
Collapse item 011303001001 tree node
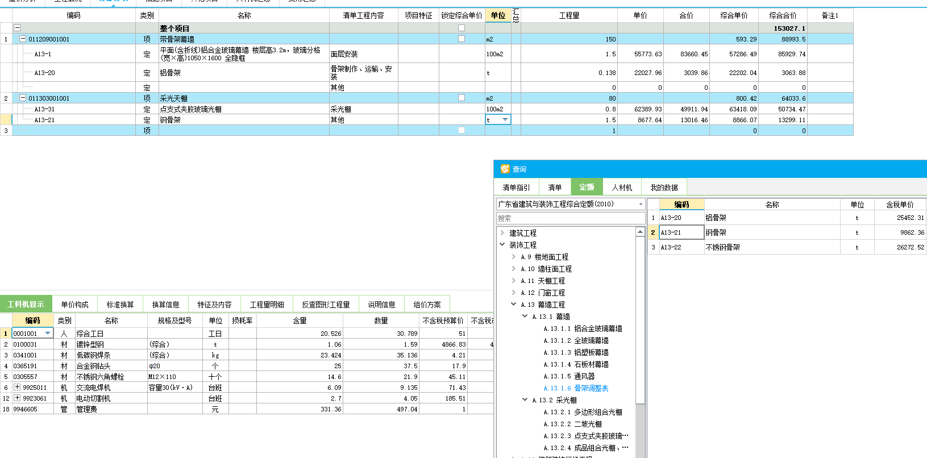click(23, 98)
